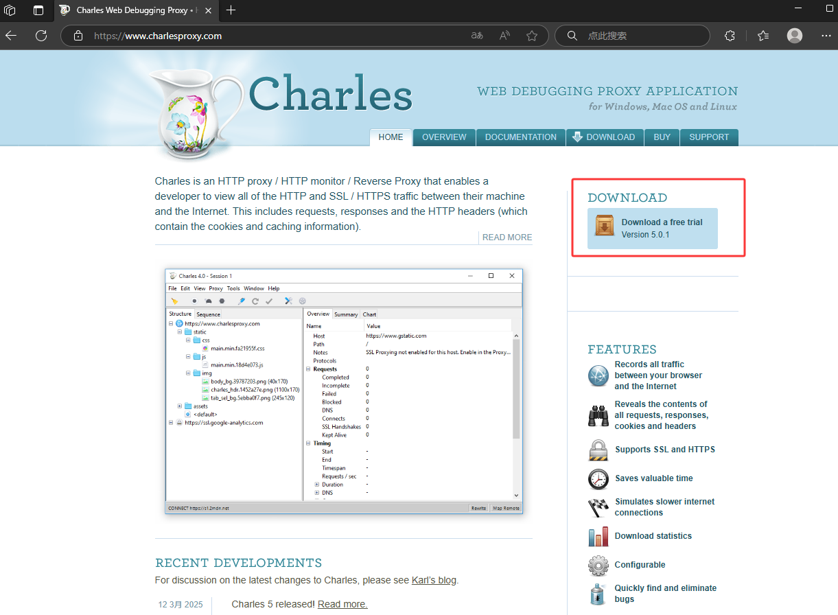Add this page to favorites star
Viewport: 838px width, 615px height.
coord(532,36)
